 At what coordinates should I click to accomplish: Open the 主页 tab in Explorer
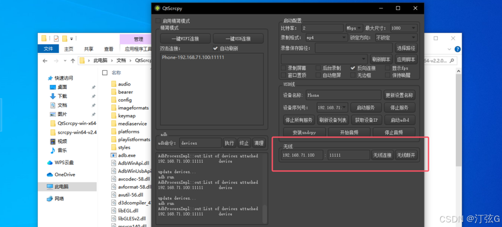[x=69, y=49]
